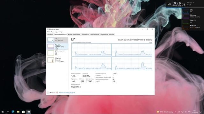Select the Память item in sidebar

[57, 46]
